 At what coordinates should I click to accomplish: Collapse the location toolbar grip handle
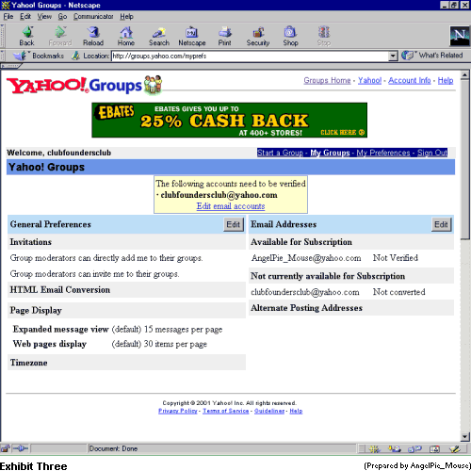coord(2,56)
